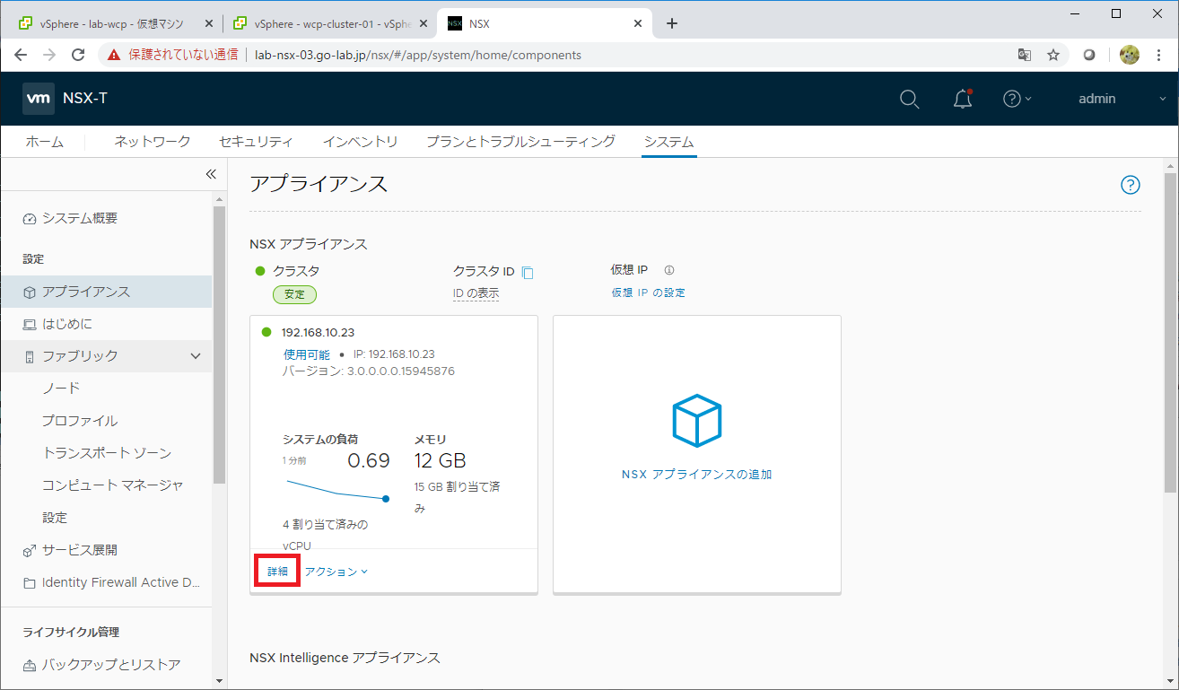Open the インベントリ tab
Viewport: 1179px width, 690px height.
pos(360,142)
